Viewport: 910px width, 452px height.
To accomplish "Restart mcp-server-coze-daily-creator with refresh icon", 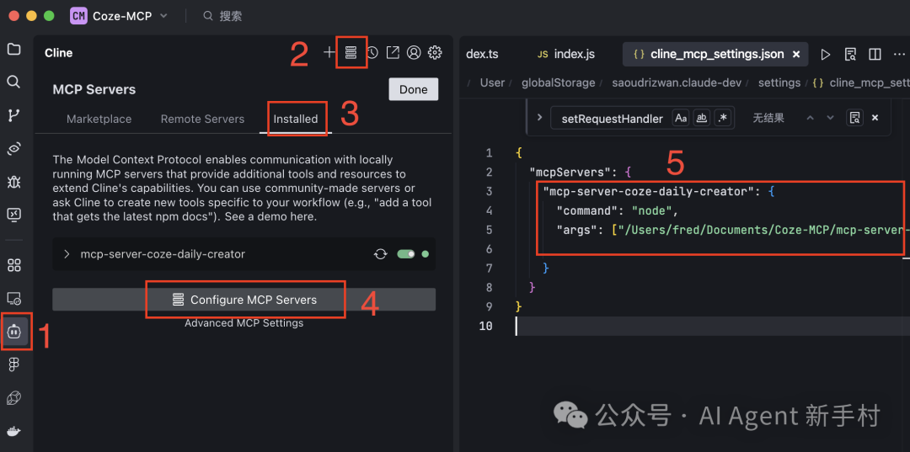I will (x=381, y=254).
